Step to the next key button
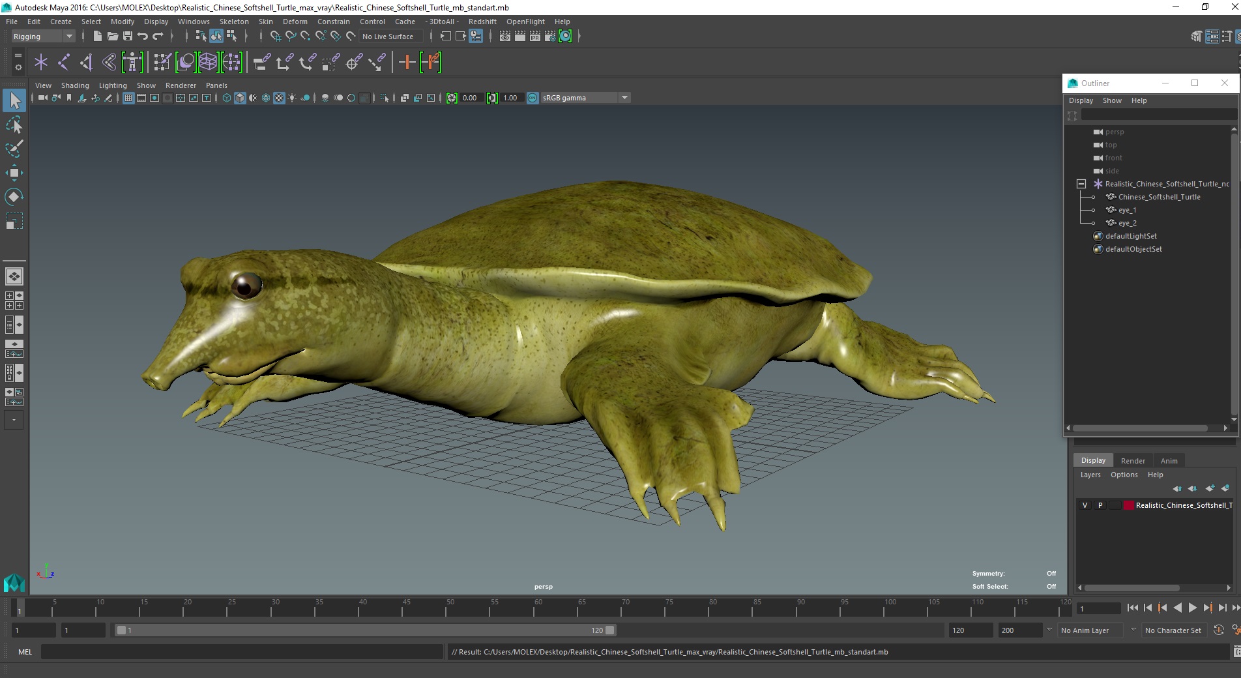 tap(1208, 608)
